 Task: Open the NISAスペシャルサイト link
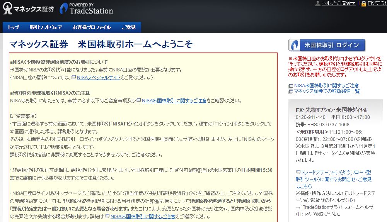coord(99,77)
